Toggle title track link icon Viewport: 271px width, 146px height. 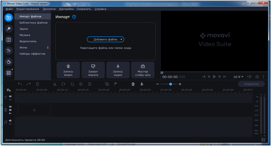(10, 100)
